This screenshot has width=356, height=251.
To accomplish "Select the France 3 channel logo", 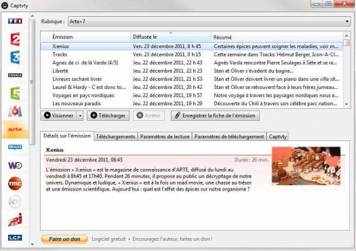I will (15, 57).
